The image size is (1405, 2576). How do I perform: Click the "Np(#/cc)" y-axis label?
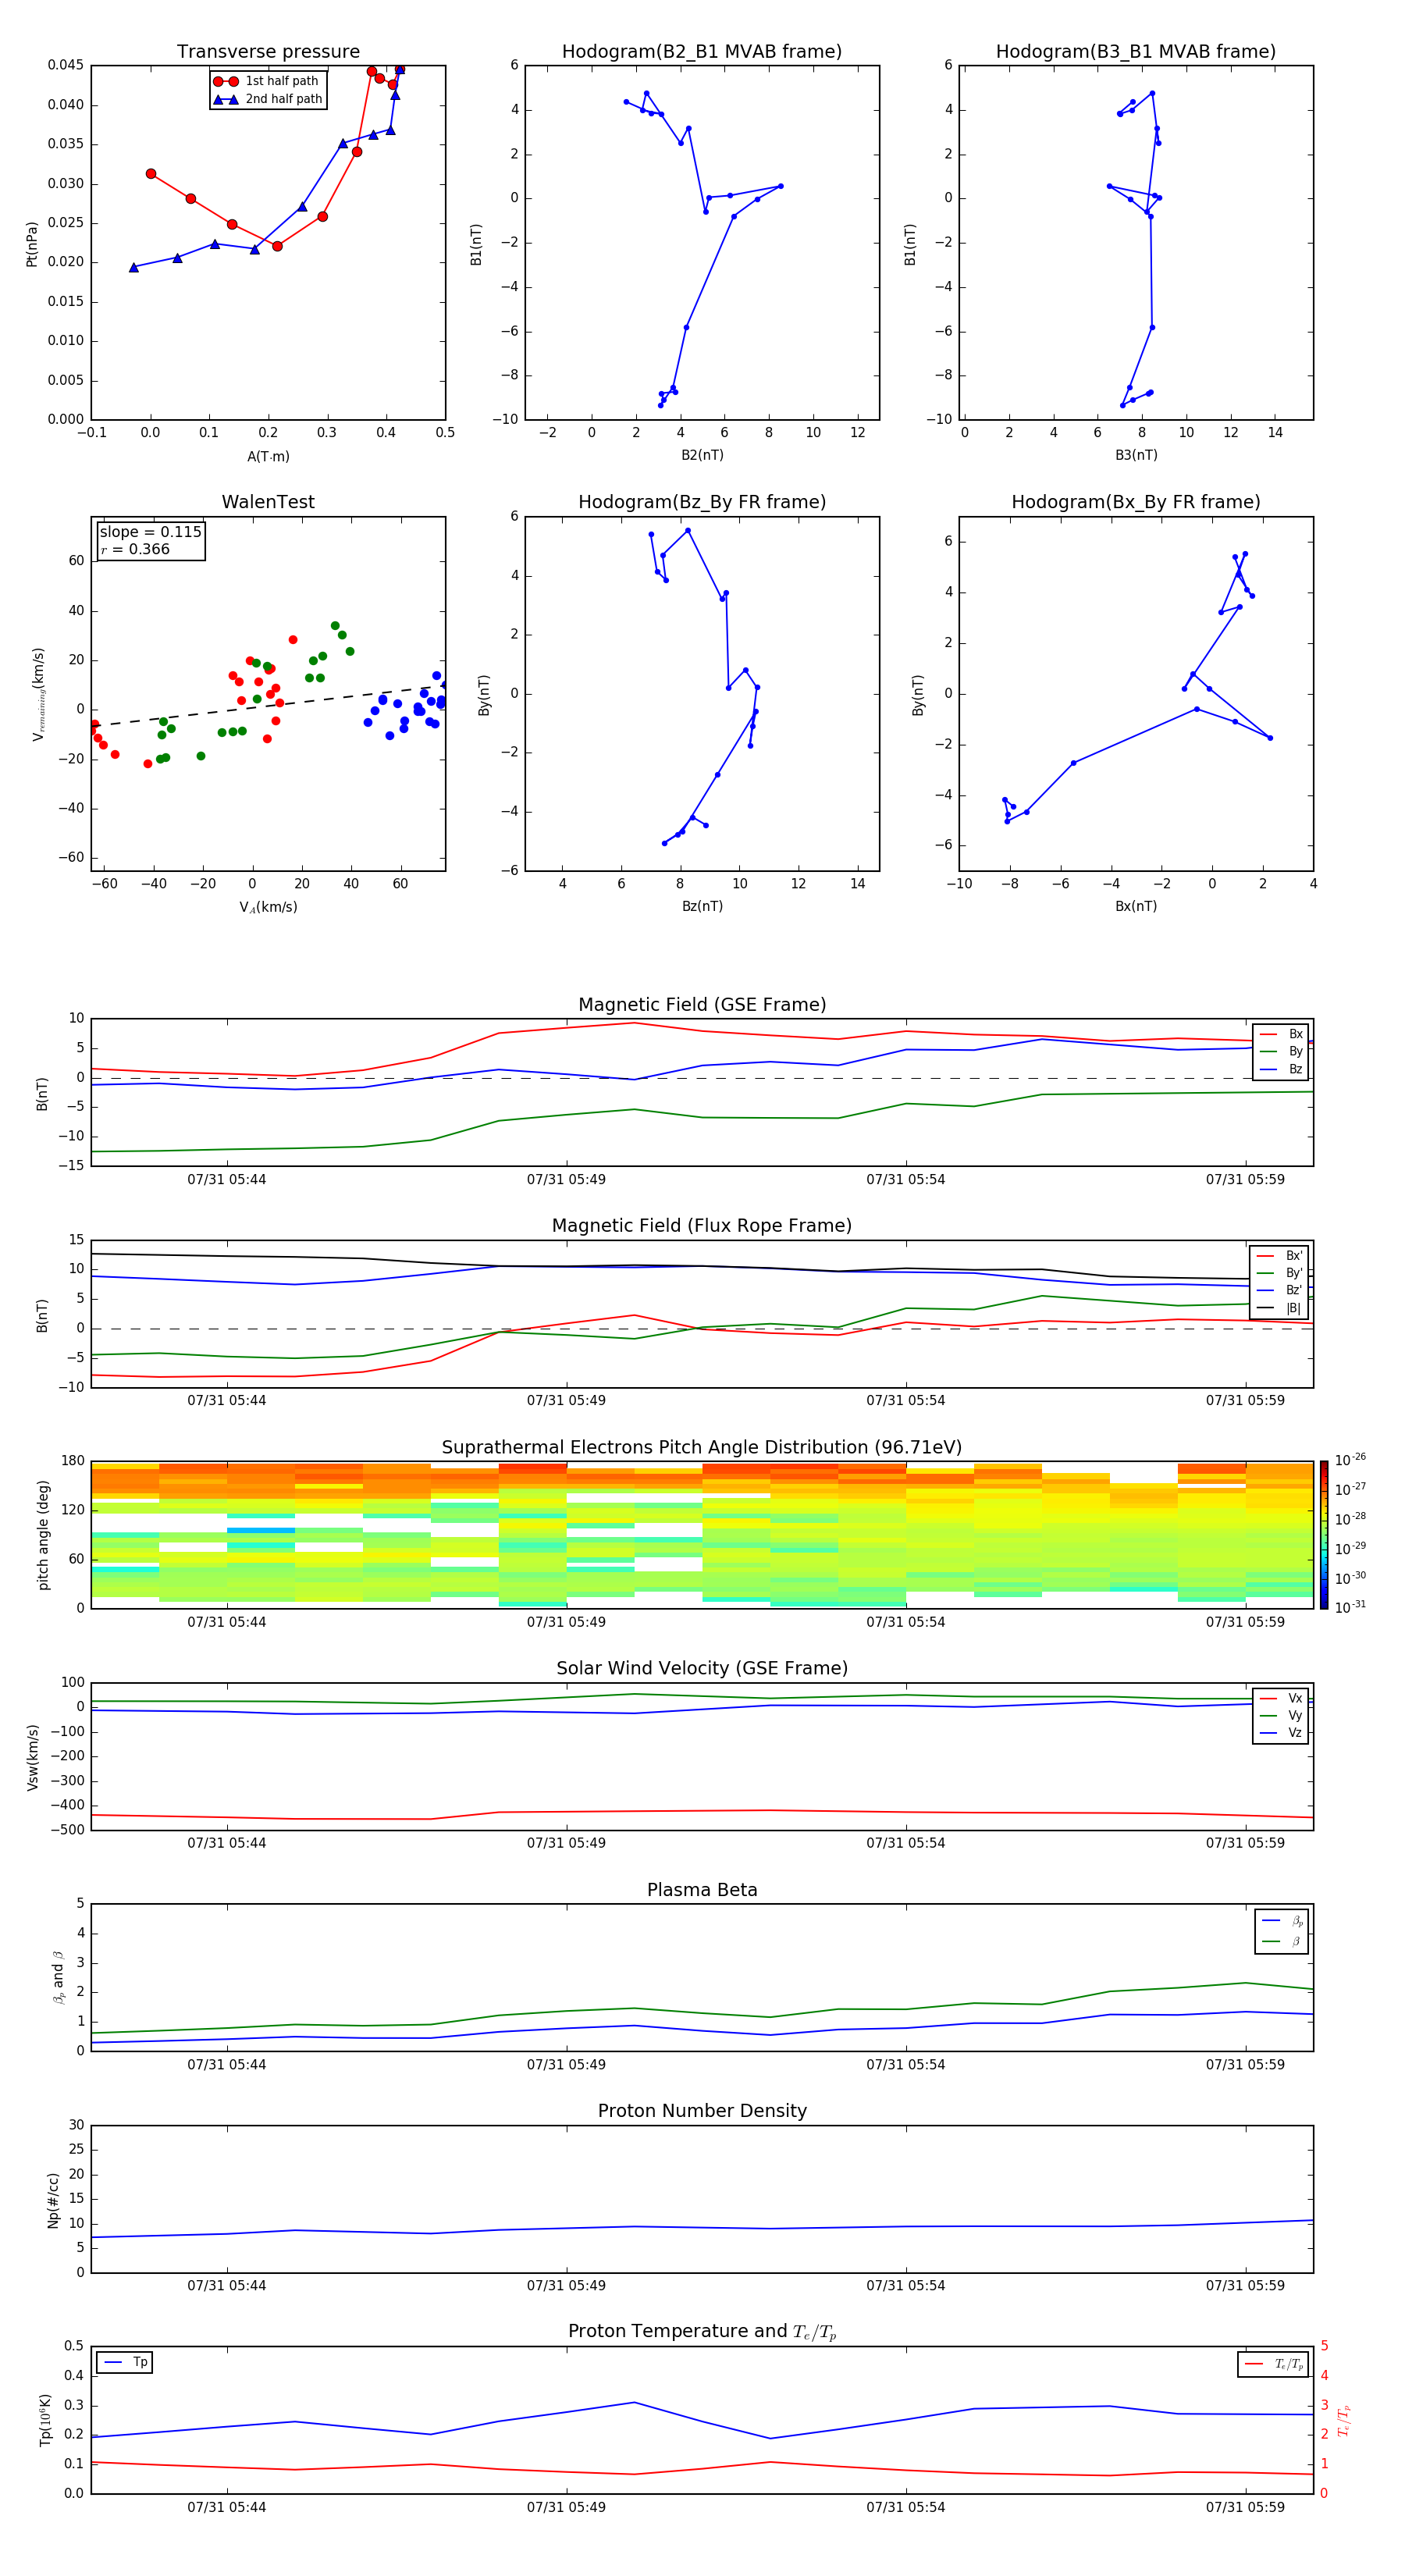(x=53, y=2200)
